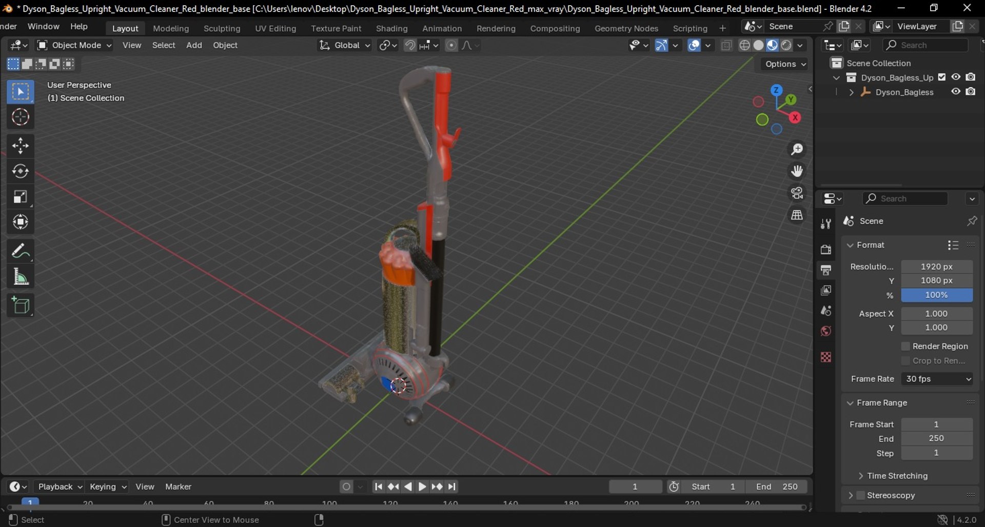Toggle proportional editing in header

point(451,45)
